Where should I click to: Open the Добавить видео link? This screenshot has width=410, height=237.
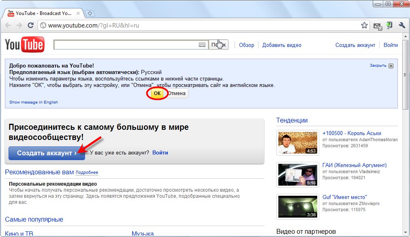282,45
